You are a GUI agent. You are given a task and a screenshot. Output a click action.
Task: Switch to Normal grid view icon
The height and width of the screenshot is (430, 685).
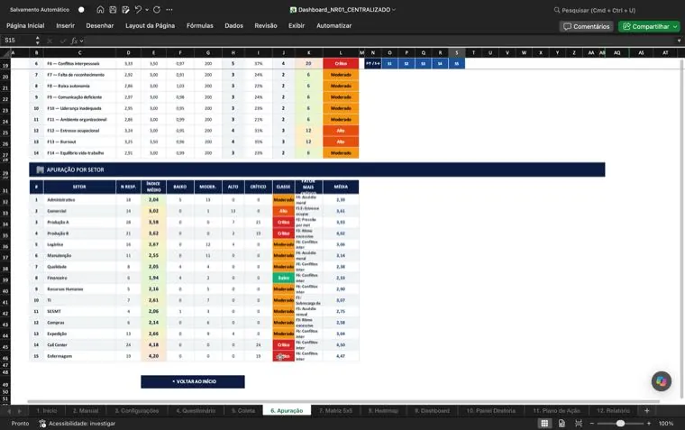544,424
